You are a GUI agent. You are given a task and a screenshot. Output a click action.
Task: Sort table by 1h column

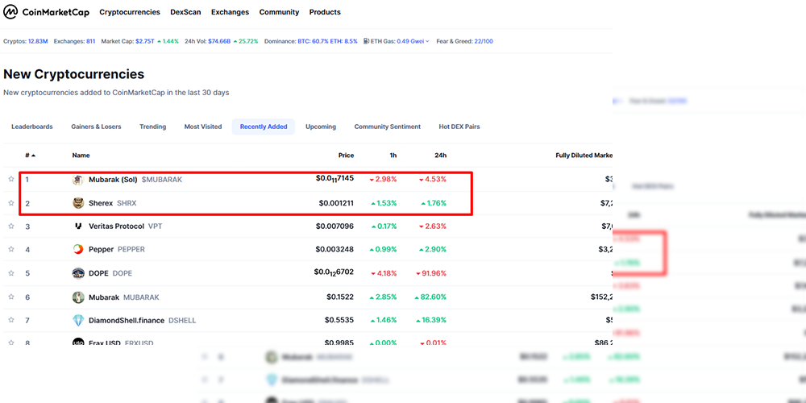(x=393, y=156)
